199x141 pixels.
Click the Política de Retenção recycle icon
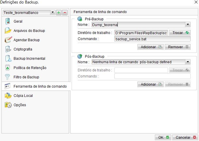[x=8, y=68]
